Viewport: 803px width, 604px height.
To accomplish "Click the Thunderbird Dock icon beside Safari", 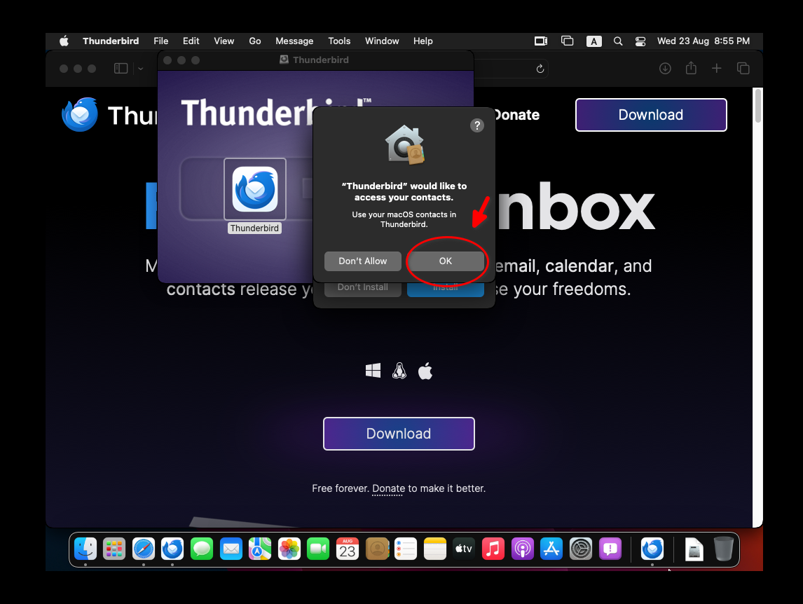I will (172, 549).
